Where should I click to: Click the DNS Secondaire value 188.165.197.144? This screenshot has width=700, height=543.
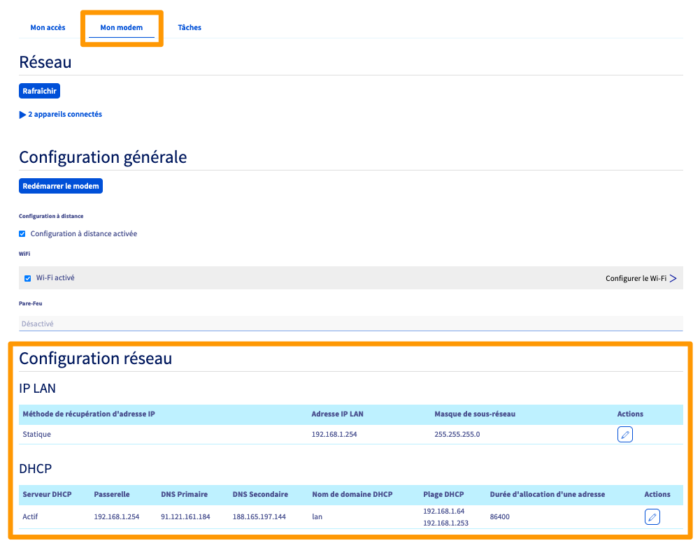pyautogui.click(x=259, y=517)
